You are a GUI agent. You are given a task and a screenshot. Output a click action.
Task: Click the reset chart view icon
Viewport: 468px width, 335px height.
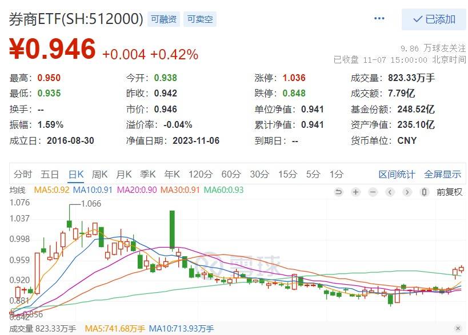[x=338, y=192]
